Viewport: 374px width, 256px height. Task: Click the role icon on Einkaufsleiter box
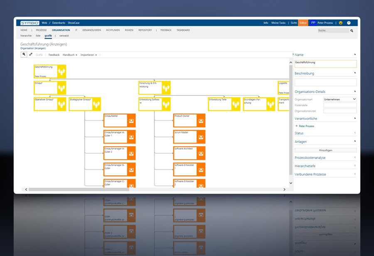[131, 121]
